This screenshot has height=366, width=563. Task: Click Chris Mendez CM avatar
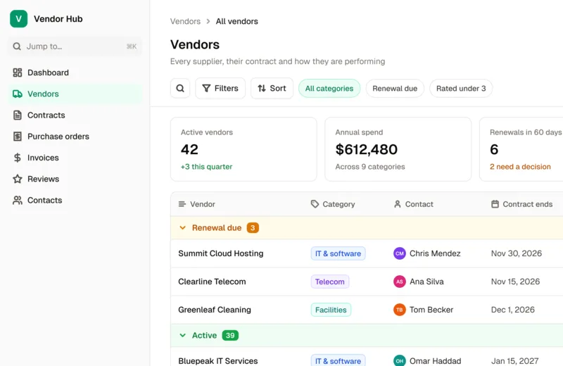pos(400,253)
